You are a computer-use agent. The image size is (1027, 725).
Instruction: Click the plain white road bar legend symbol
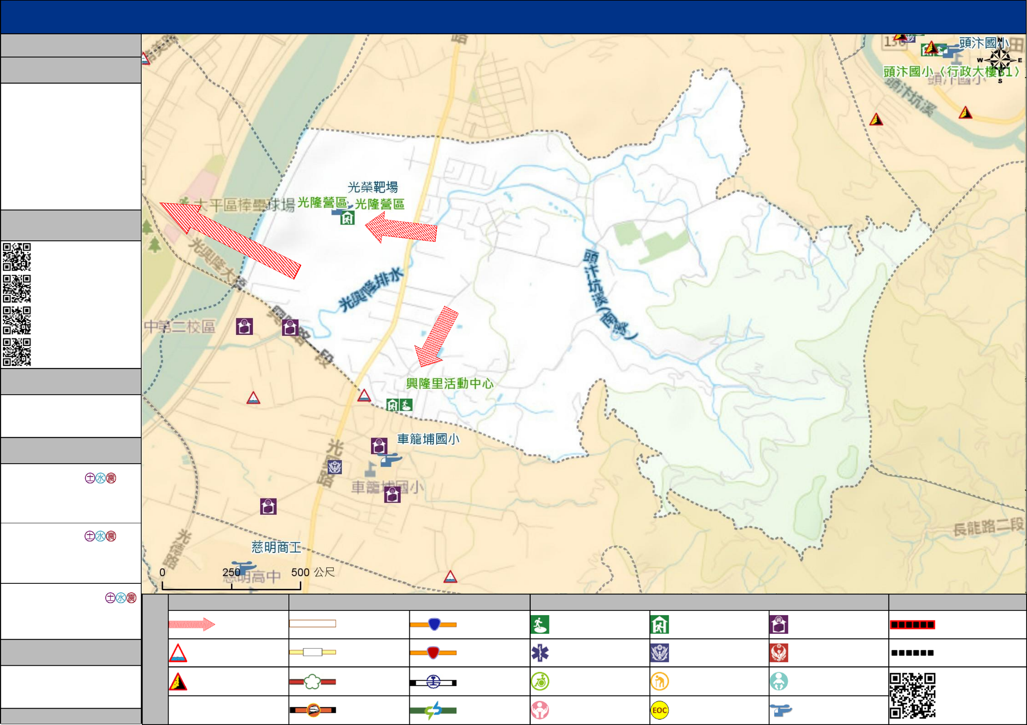(x=313, y=624)
